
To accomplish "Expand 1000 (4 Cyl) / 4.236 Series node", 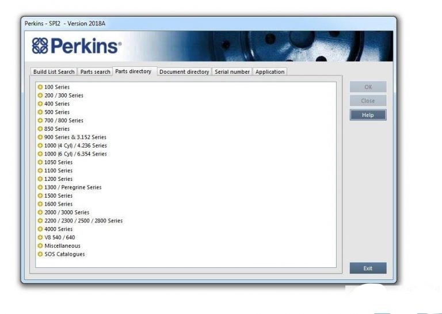I will [40, 146].
